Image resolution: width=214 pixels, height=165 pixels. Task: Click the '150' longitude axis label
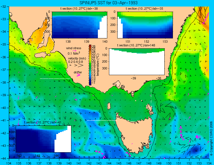(169, 163)
